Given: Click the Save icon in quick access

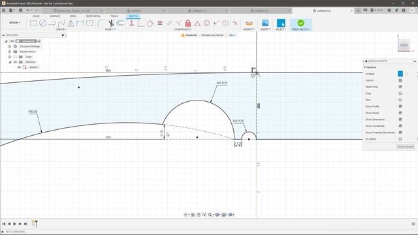Looking at the screenshot, I should click(20, 10).
